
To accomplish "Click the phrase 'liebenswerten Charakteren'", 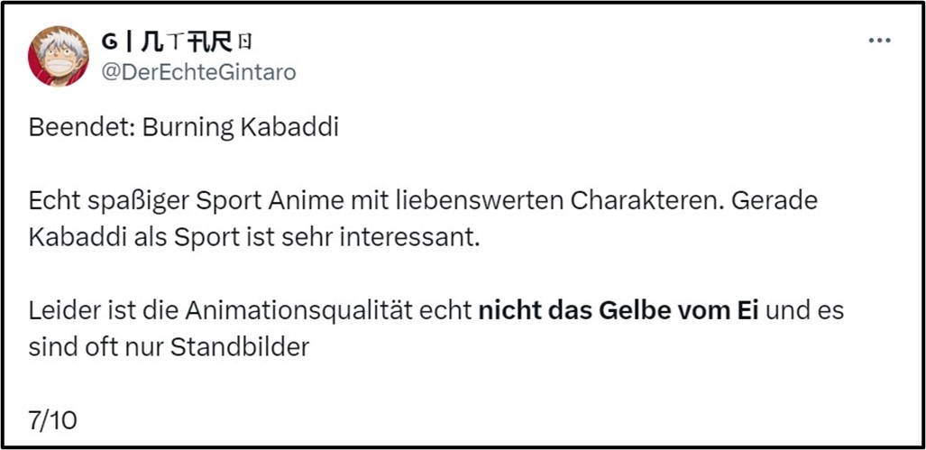I will coord(570,201).
